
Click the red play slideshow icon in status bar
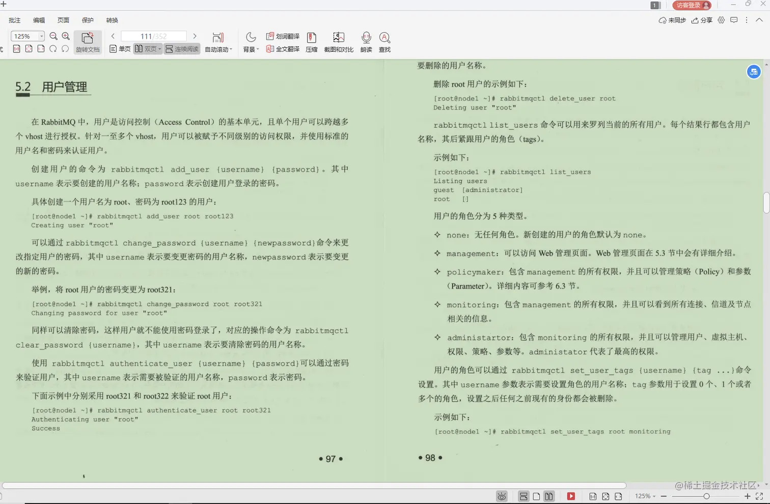[x=571, y=496]
